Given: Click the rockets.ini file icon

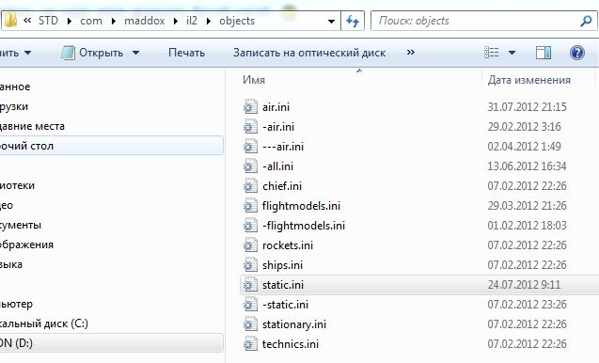Looking at the screenshot, I should point(250,245).
